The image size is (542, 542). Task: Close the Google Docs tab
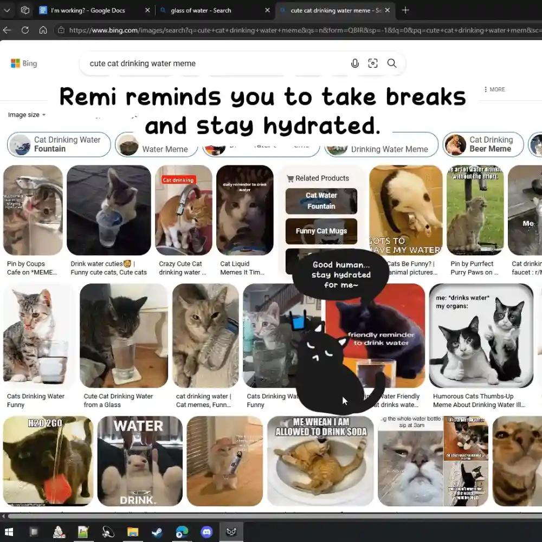[x=147, y=10]
